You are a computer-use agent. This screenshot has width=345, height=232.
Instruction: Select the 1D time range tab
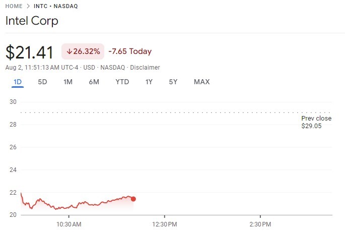18,82
